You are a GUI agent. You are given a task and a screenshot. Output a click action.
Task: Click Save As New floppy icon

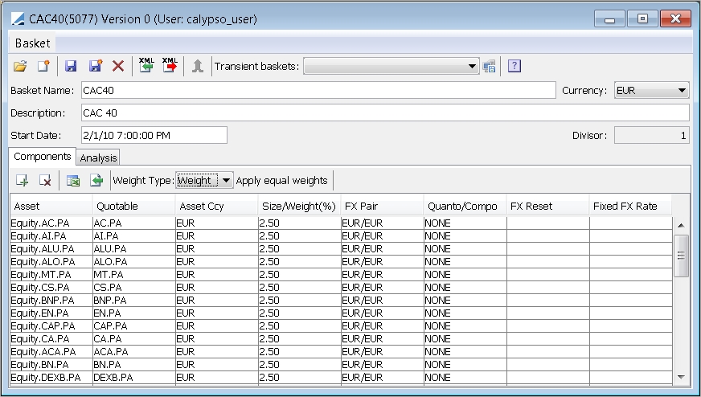coord(95,66)
